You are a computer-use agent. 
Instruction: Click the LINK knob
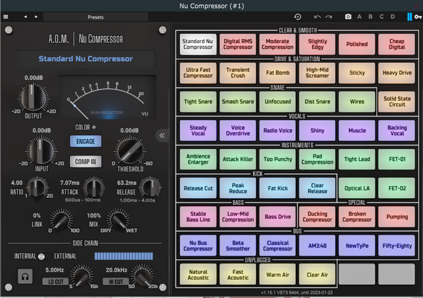pos(62,220)
